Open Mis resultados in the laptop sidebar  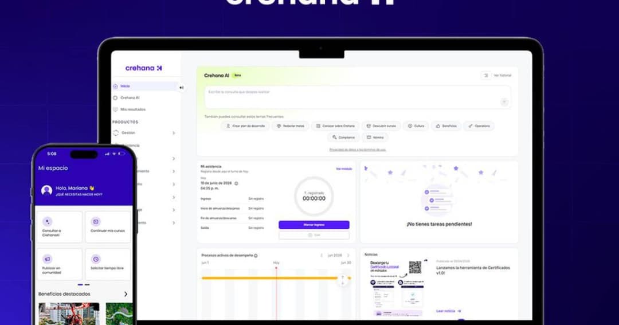pyautogui.click(x=132, y=109)
